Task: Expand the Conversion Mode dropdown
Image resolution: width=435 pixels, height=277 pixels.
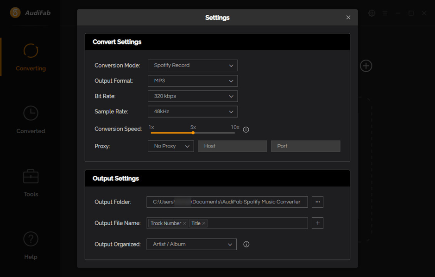Action: tap(193, 66)
